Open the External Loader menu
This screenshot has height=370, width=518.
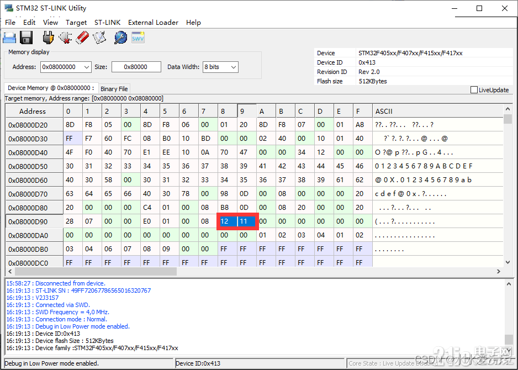click(x=154, y=23)
